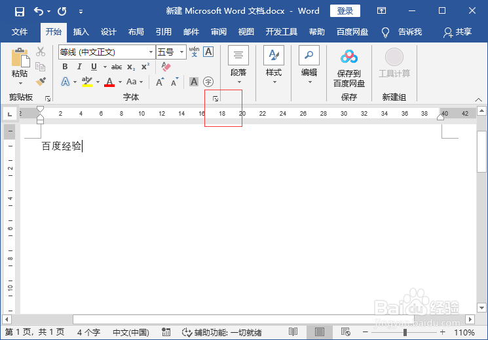Image resolution: width=488 pixels, height=340 pixels.
Task: Open Customize Quick Access Toolbar menu
Action: coord(81,12)
